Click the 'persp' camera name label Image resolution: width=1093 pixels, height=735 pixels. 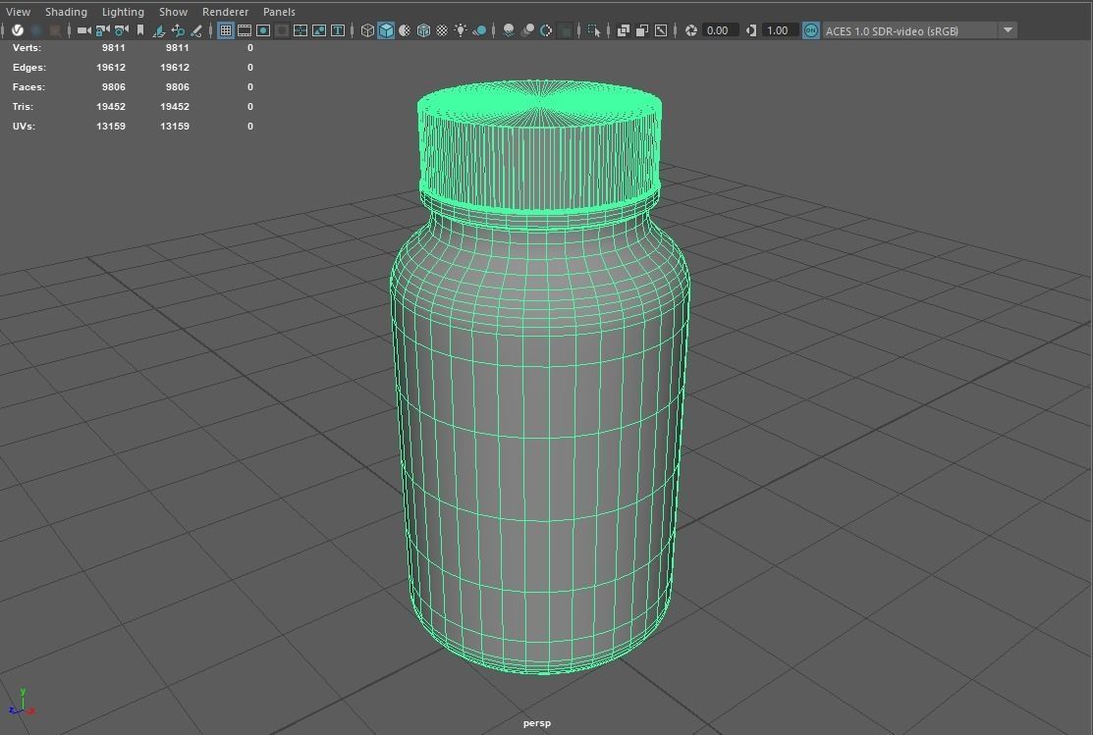[x=537, y=723]
